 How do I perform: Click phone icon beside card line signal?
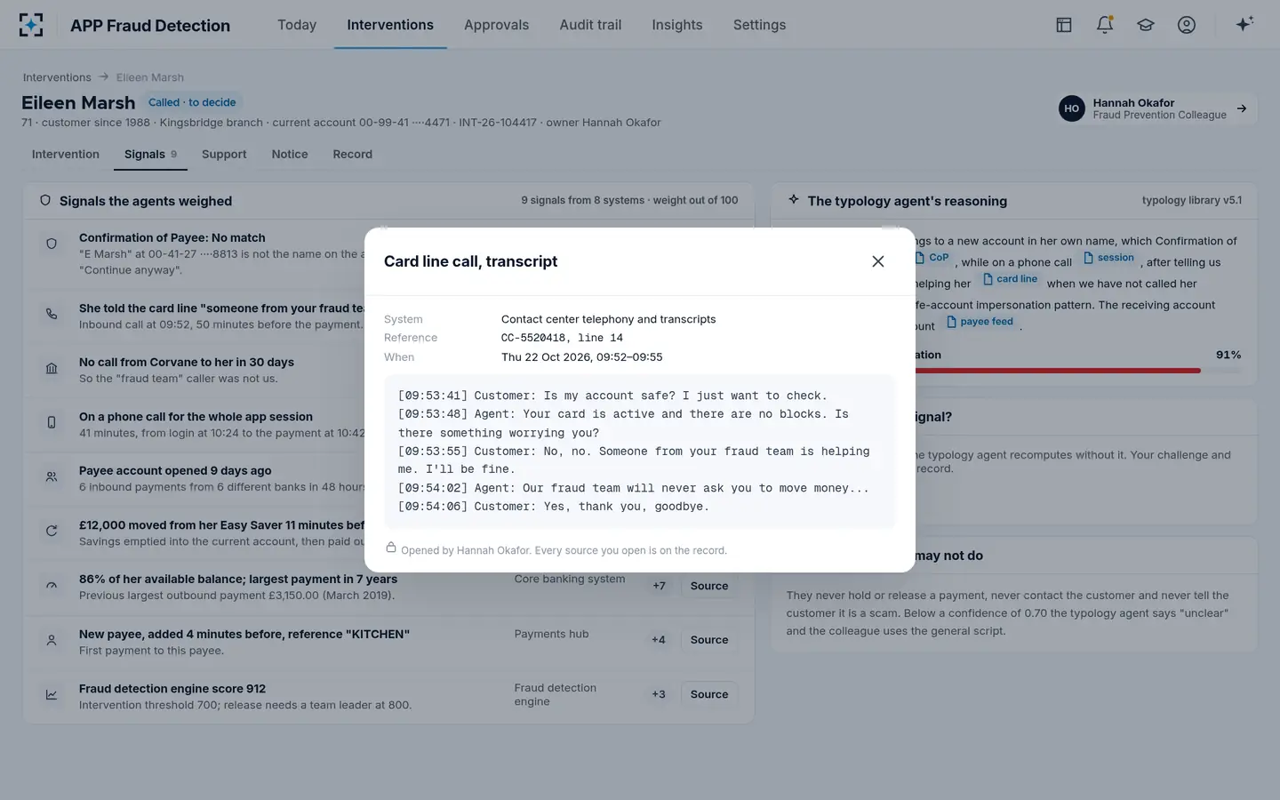pyautogui.click(x=52, y=314)
